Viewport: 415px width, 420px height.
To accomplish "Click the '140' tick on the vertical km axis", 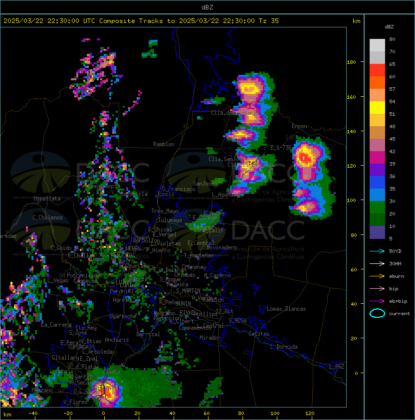I will pos(351,132).
